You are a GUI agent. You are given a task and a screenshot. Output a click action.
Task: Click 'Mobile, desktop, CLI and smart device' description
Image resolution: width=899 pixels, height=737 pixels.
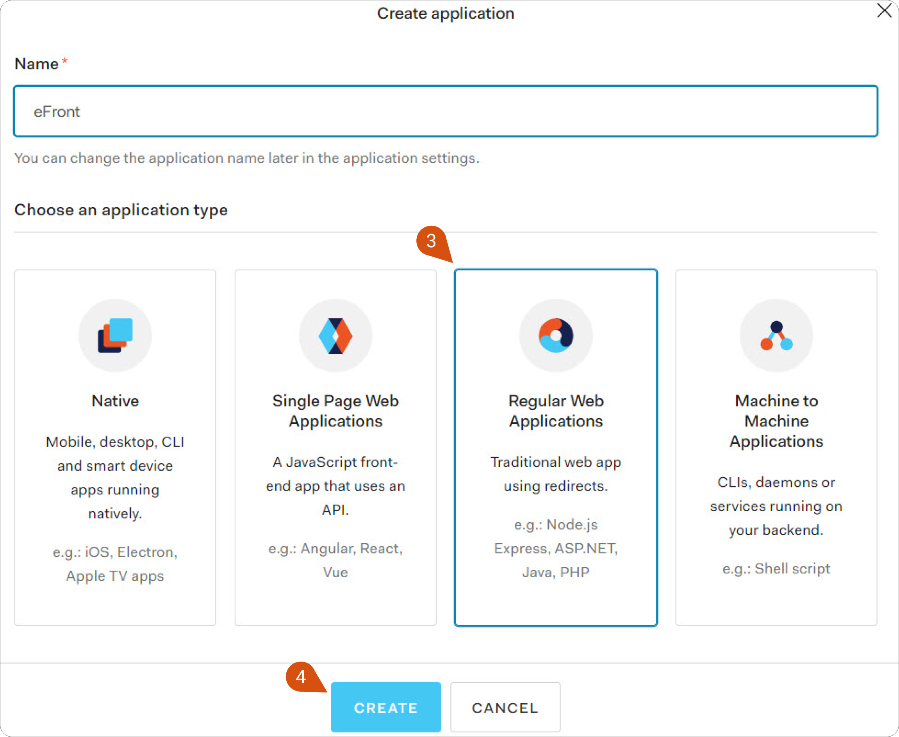[115, 478]
